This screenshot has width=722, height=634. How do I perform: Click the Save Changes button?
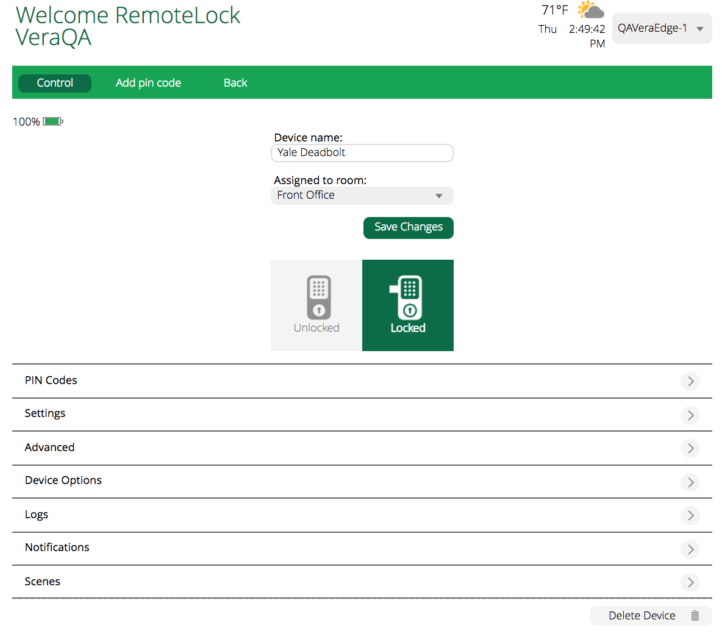point(408,227)
